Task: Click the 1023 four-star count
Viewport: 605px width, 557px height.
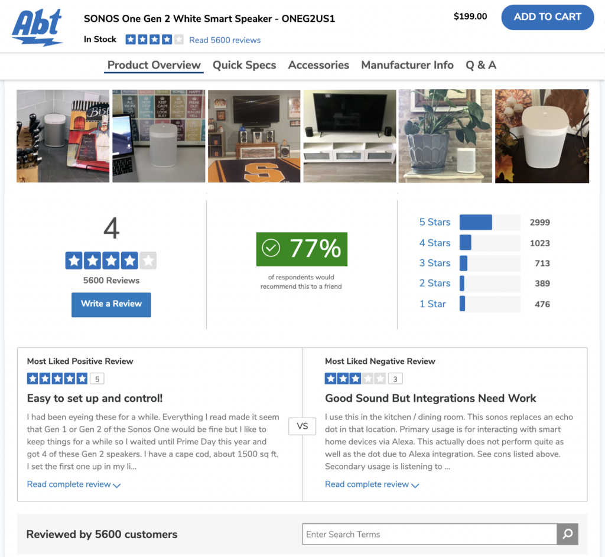Action: [x=540, y=243]
